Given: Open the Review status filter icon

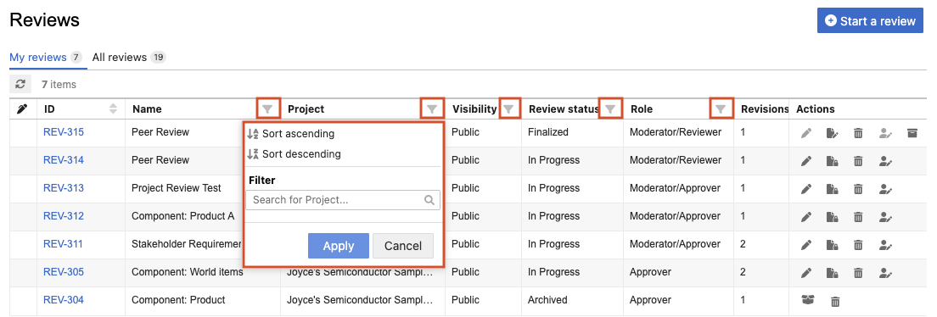Looking at the screenshot, I should pos(610,108).
